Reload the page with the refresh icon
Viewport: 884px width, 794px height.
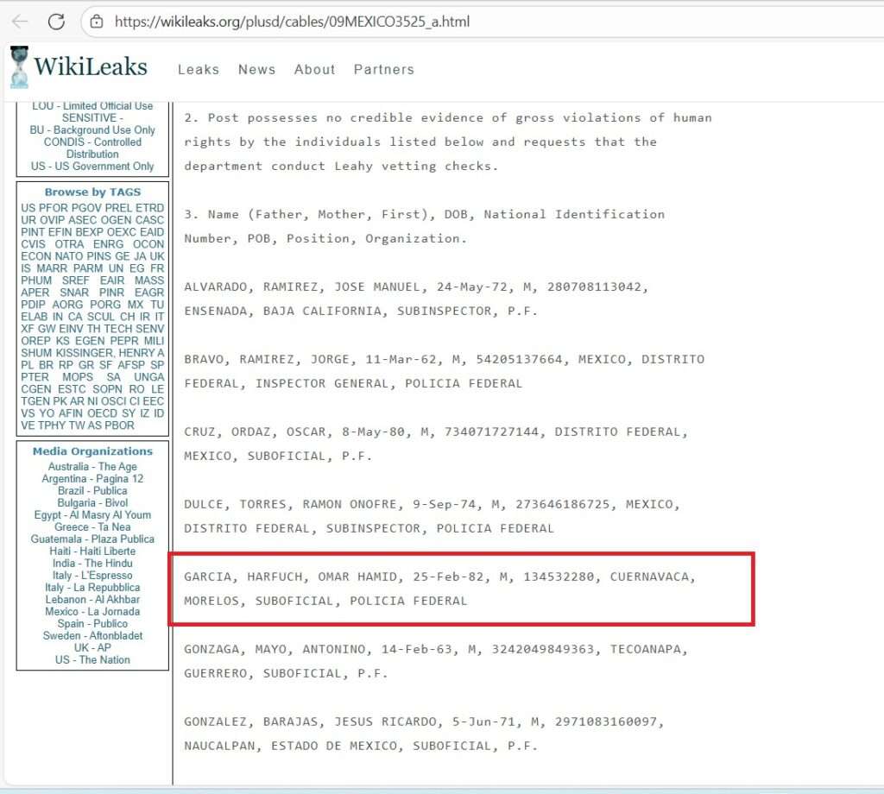click(x=57, y=22)
